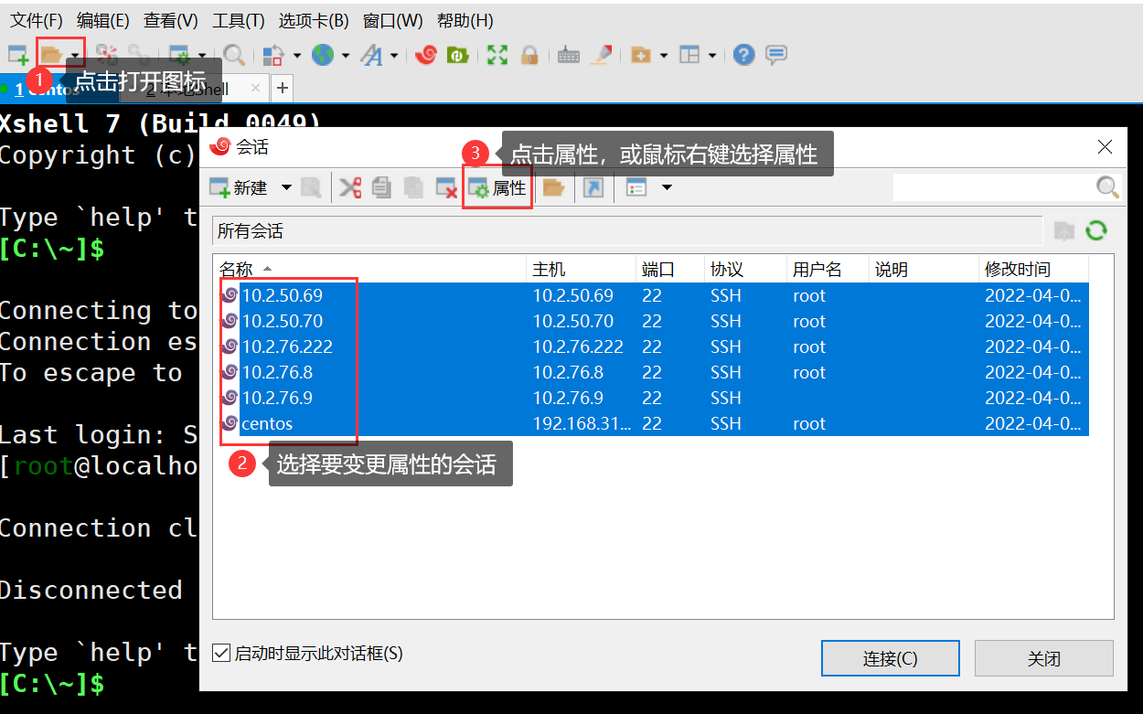
Task: Cut a session using the scissors icon
Action: (350, 186)
